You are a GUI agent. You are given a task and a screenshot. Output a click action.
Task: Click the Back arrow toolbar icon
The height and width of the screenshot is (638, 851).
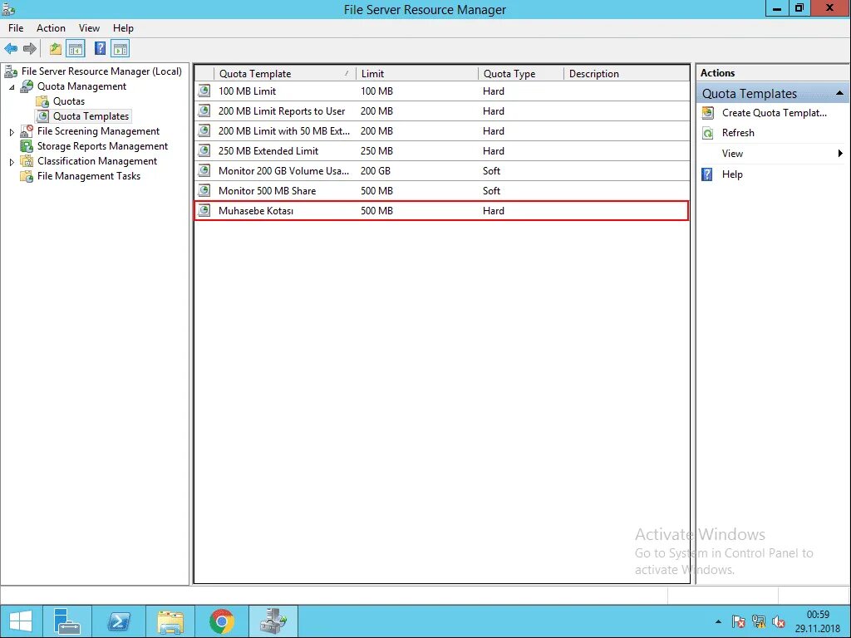tap(11, 49)
